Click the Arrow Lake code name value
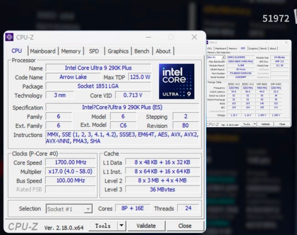The width and height of the screenshot is (297, 235). 73,77
